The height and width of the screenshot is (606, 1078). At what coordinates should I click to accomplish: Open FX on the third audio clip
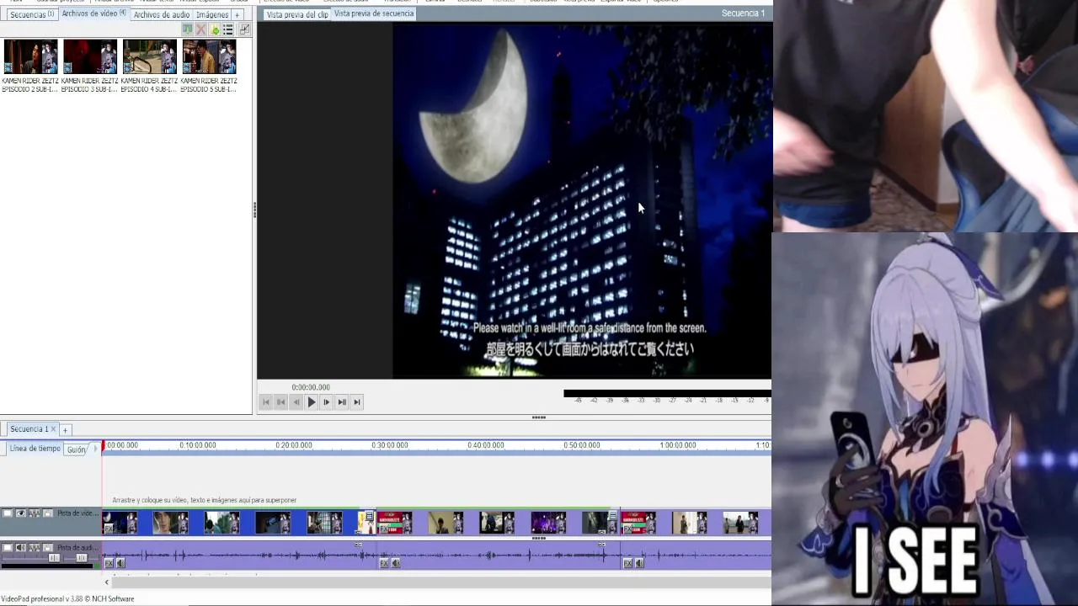coord(628,563)
